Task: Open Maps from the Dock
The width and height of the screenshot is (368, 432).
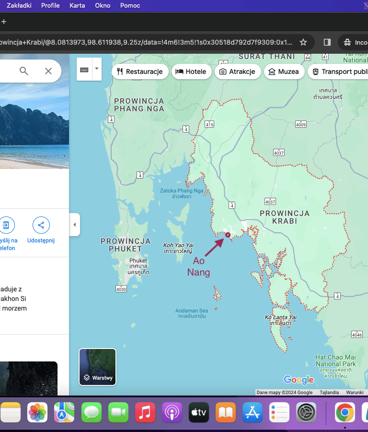Action: tap(64, 412)
